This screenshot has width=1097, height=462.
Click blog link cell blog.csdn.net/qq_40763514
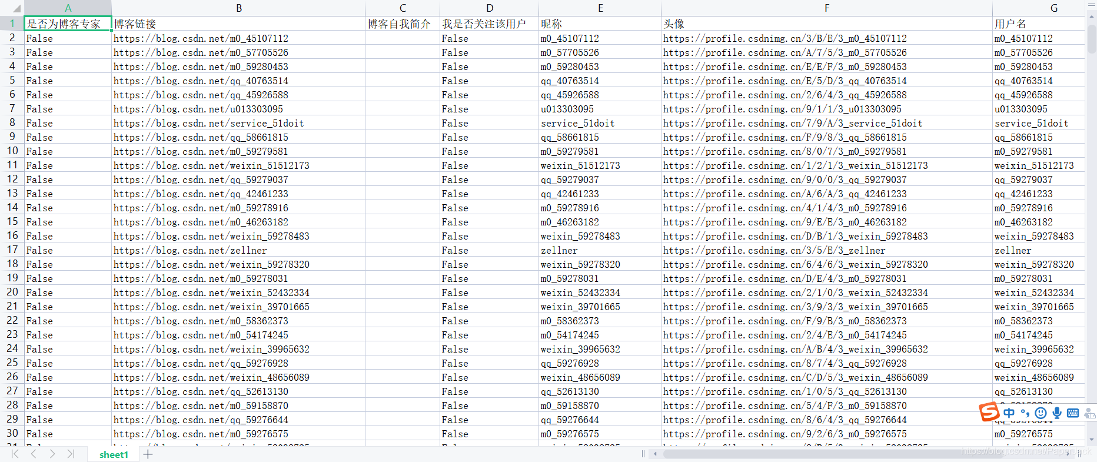coord(239,81)
